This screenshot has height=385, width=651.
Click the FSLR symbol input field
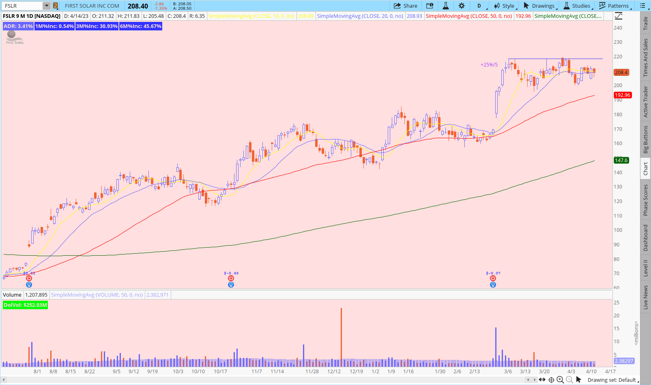pyautogui.click(x=22, y=6)
